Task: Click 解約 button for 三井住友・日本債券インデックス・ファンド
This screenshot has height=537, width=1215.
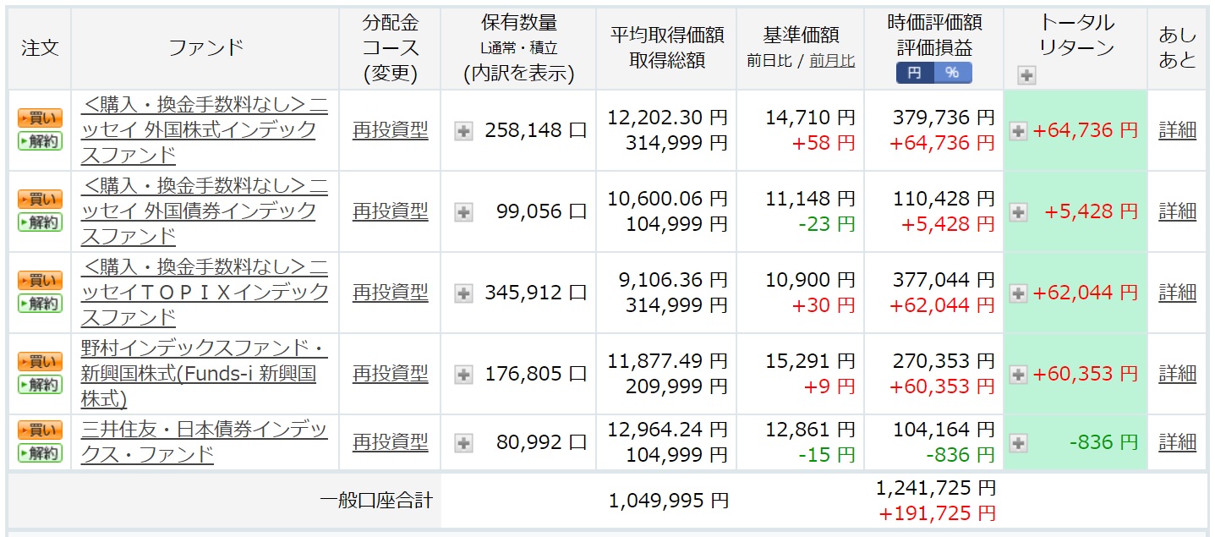Action: (40, 453)
